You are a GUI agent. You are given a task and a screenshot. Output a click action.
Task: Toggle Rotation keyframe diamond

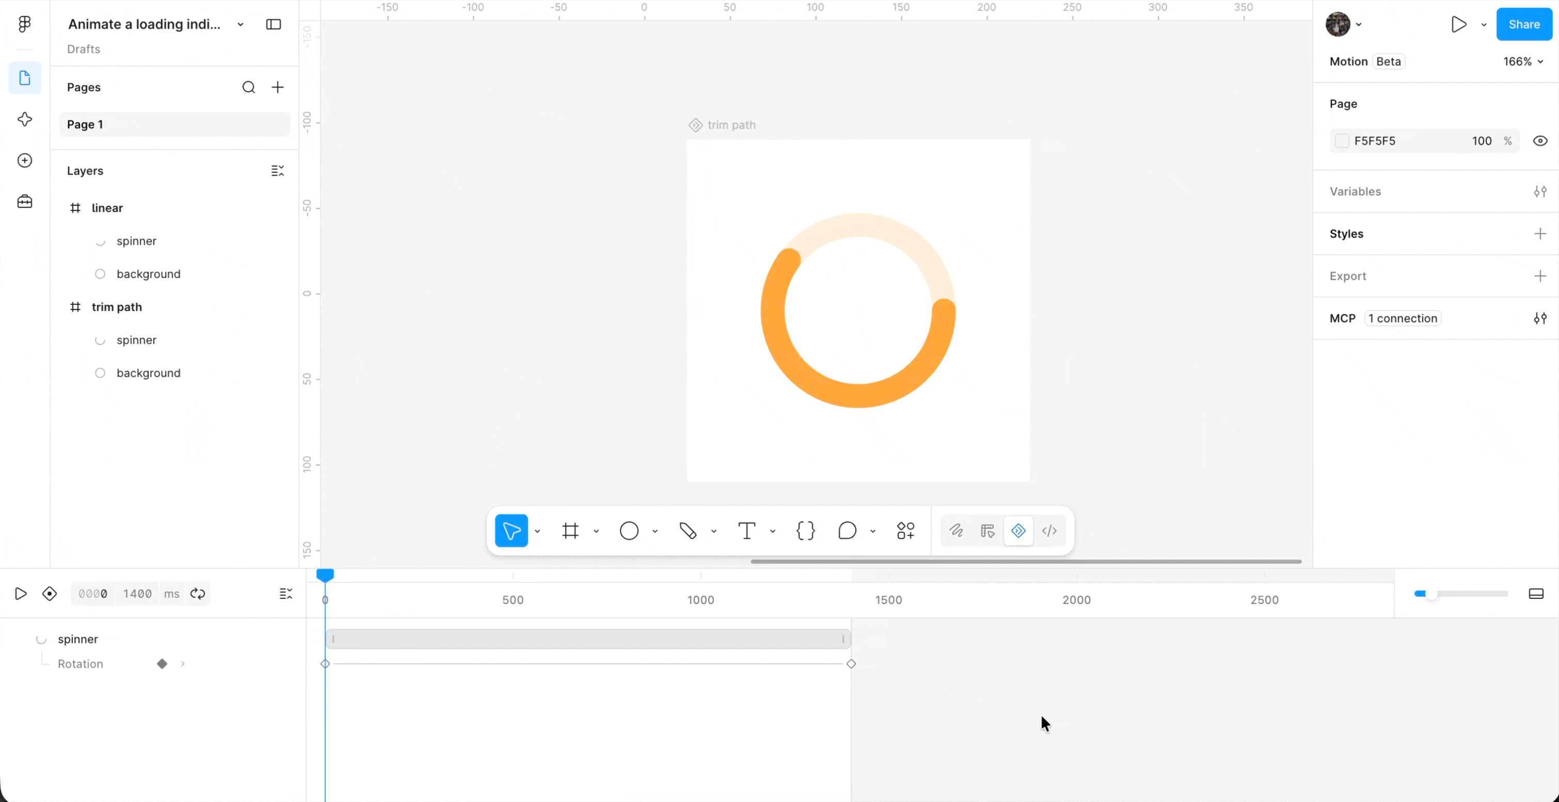(x=162, y=664)
